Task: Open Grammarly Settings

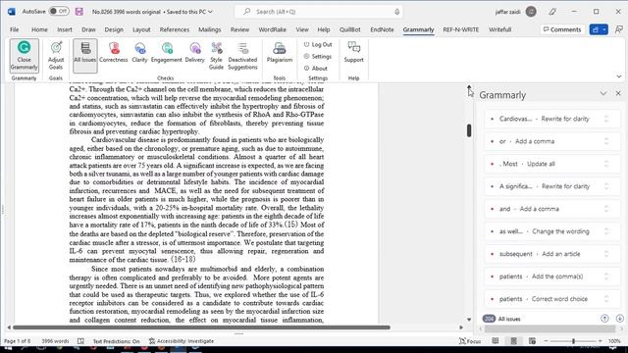Action: coord(318,57)
